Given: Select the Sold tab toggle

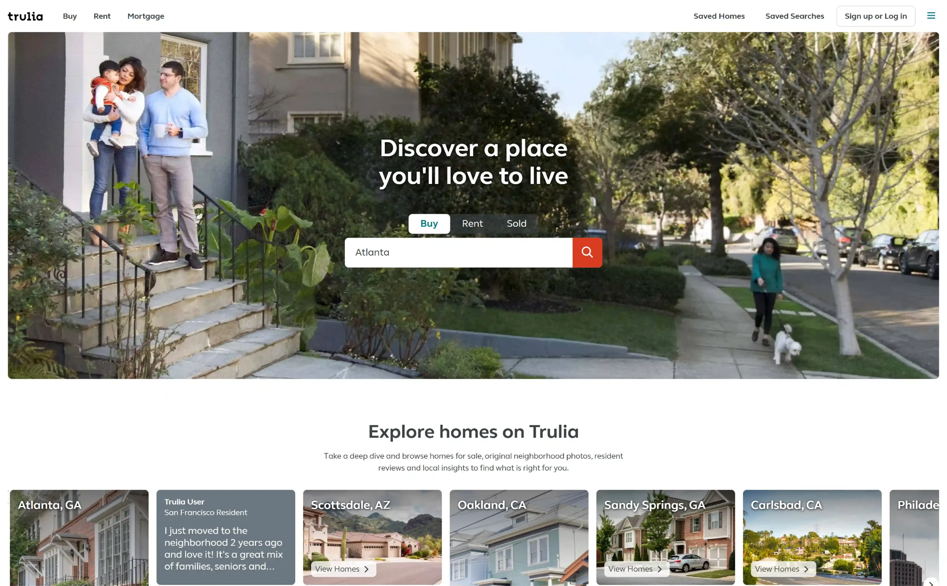Looking at the screenshot, I should pyautogui.click(x=516, y=223).
